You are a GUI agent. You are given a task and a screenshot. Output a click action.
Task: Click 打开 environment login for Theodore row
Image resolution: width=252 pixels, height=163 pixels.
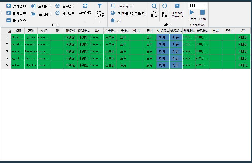pos(176,51)
